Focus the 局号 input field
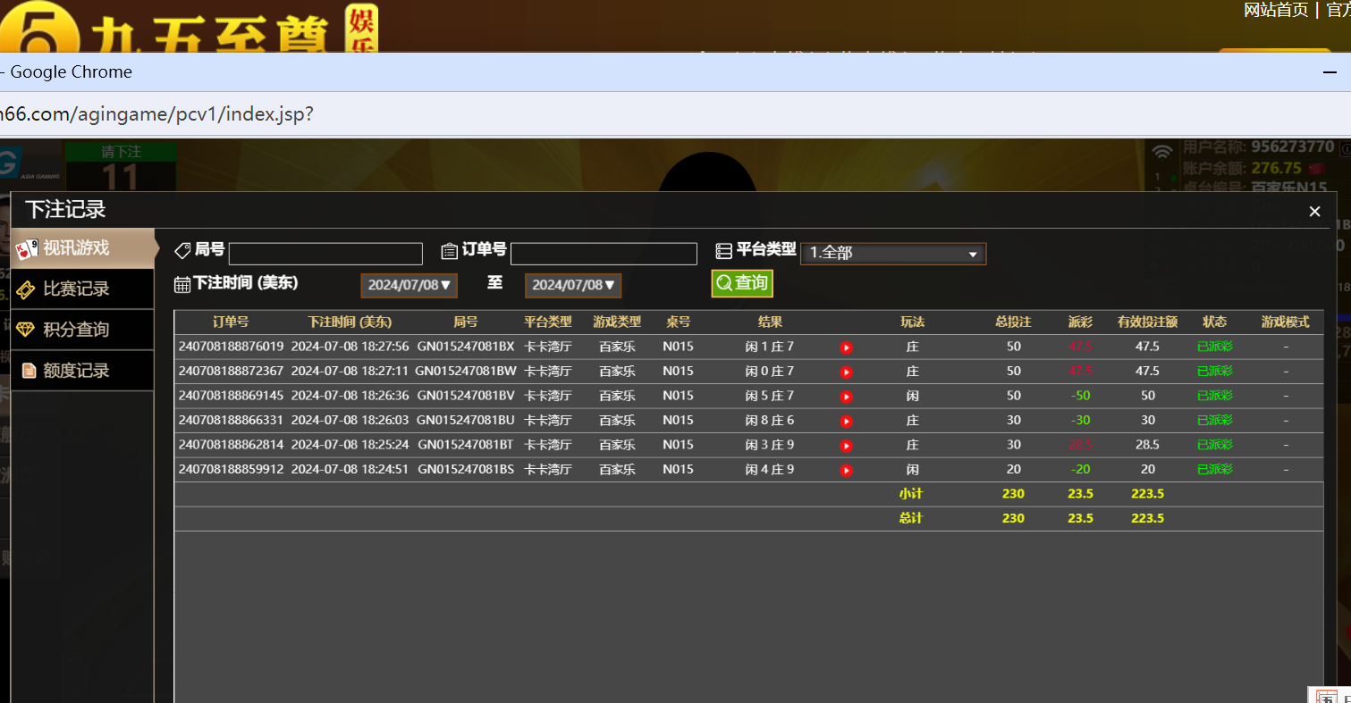 (325, 254)
